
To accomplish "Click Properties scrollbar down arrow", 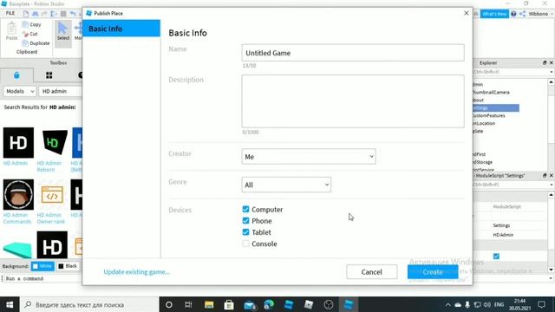I will [552, 270].
